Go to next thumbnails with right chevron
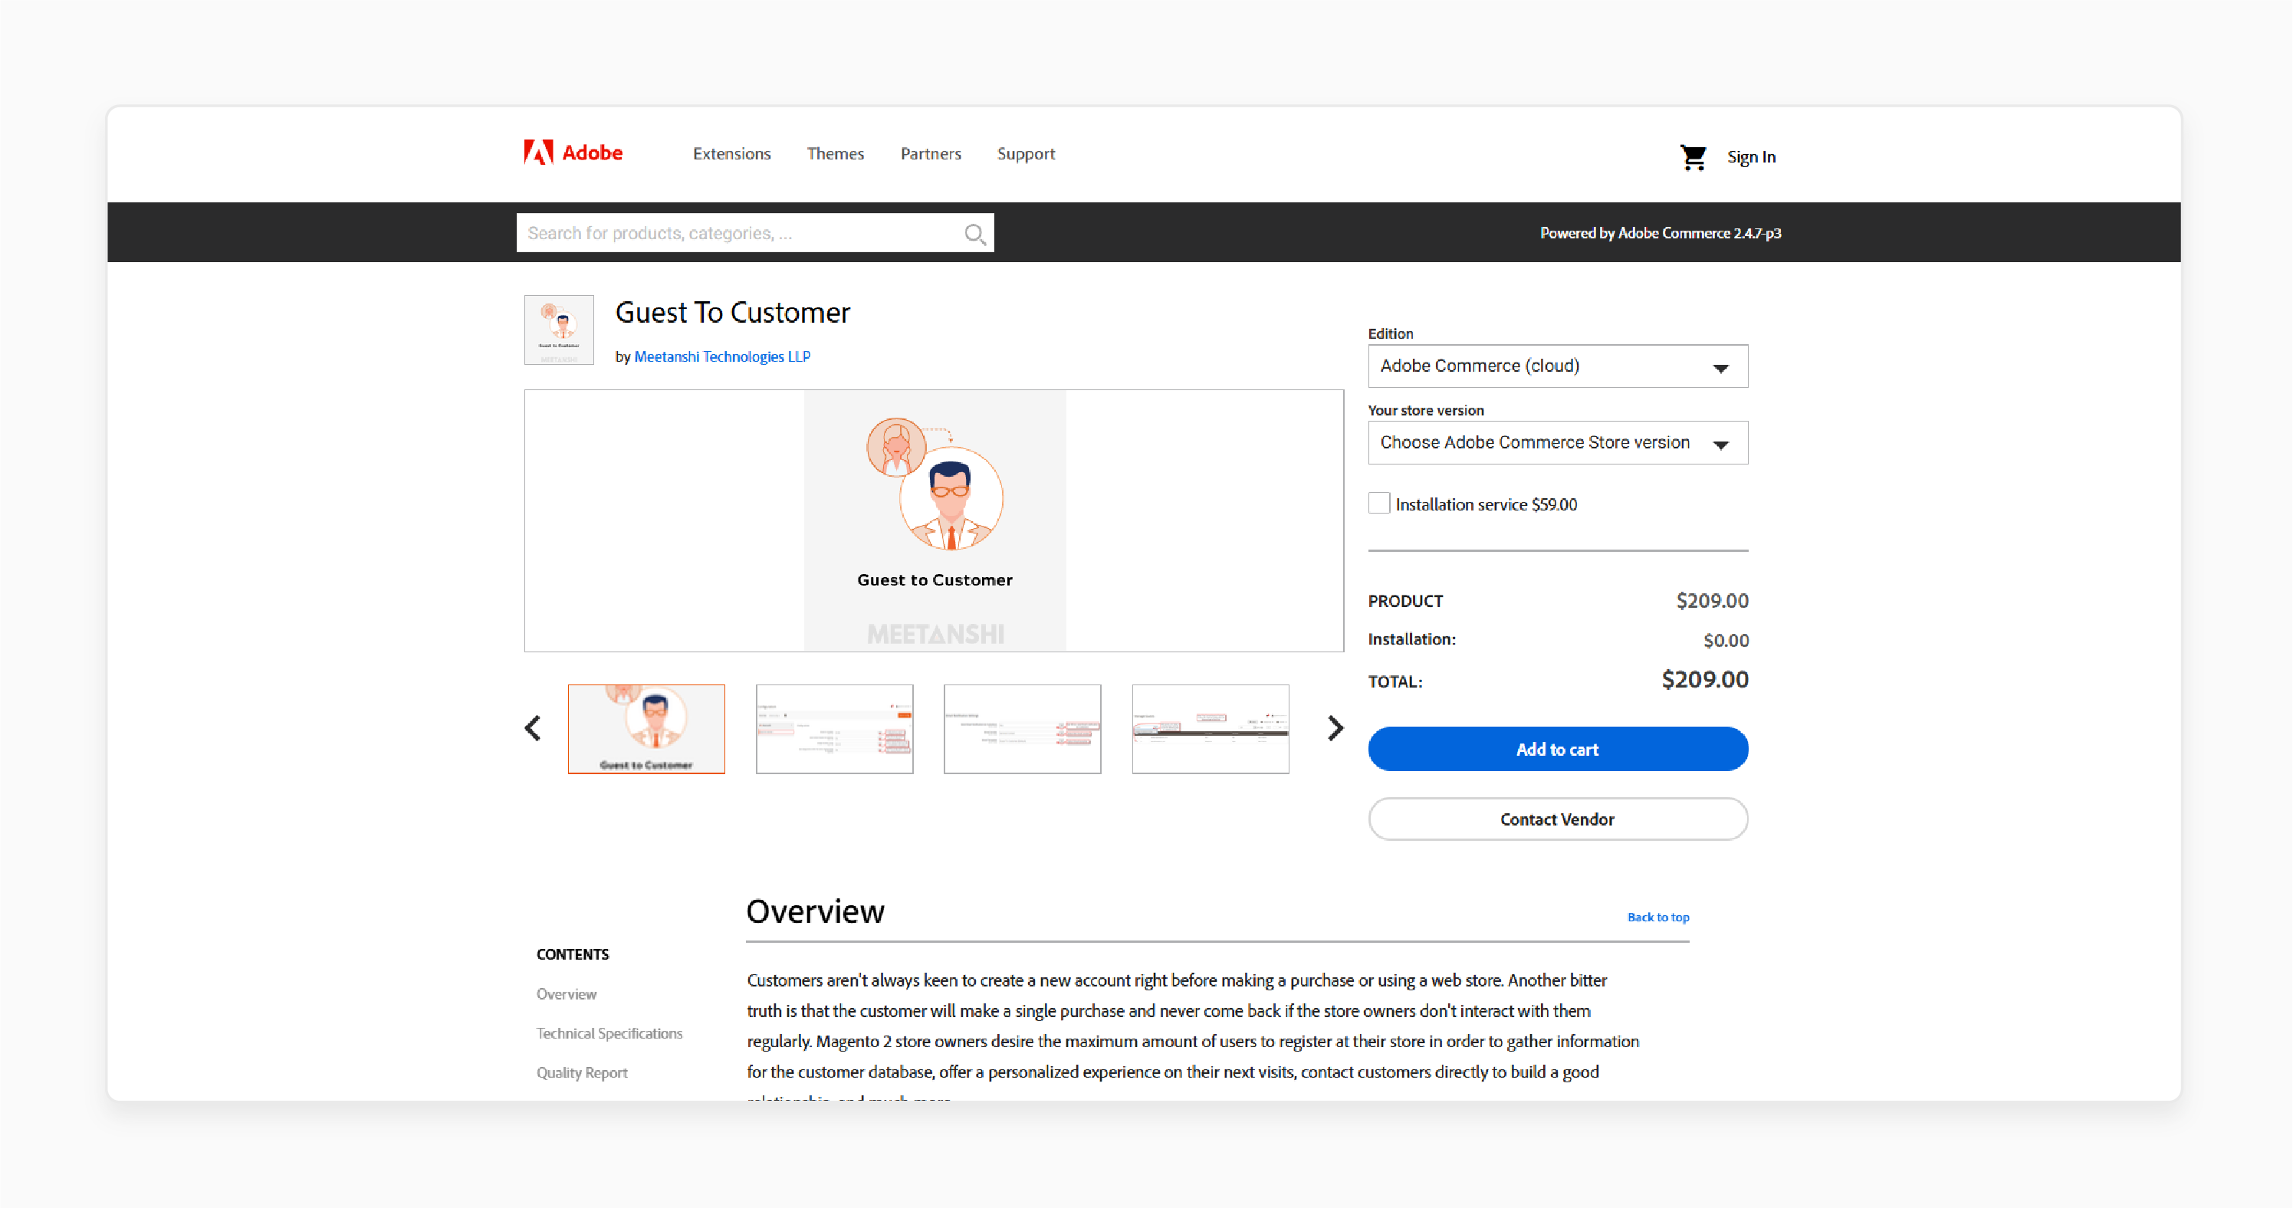The height and width of the screenshot is (1208, 2293). (x=1335, y=728)
